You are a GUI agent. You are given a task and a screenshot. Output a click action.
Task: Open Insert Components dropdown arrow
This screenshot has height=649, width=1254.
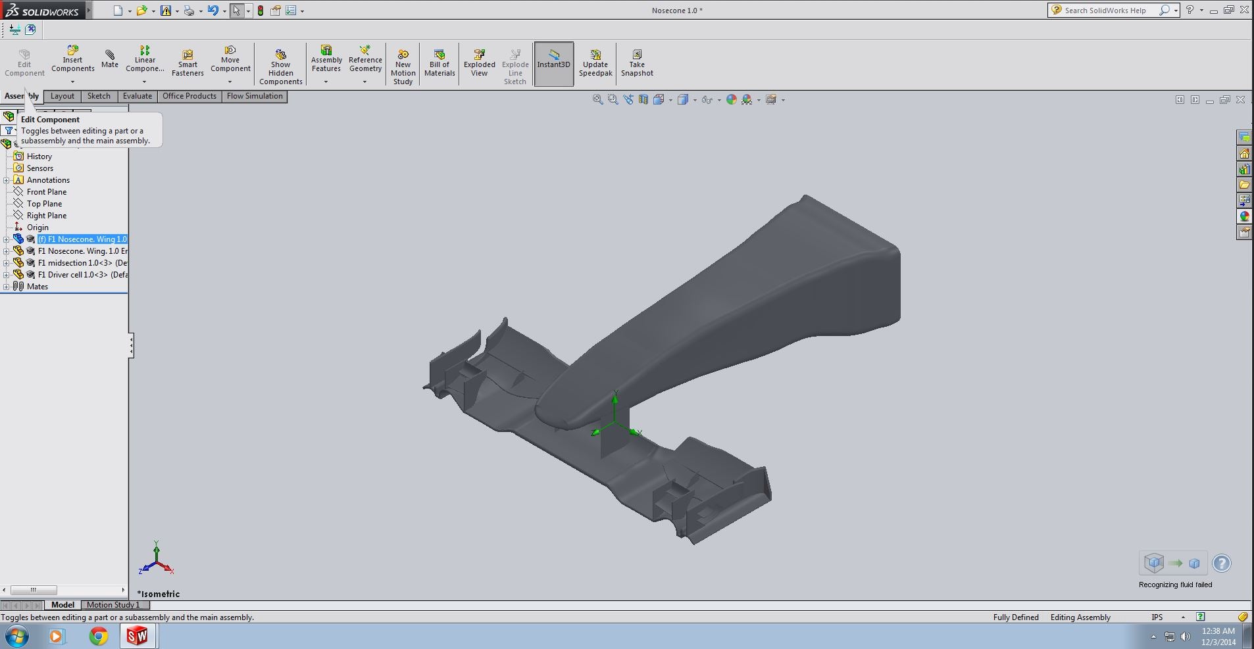click(72, 82)
